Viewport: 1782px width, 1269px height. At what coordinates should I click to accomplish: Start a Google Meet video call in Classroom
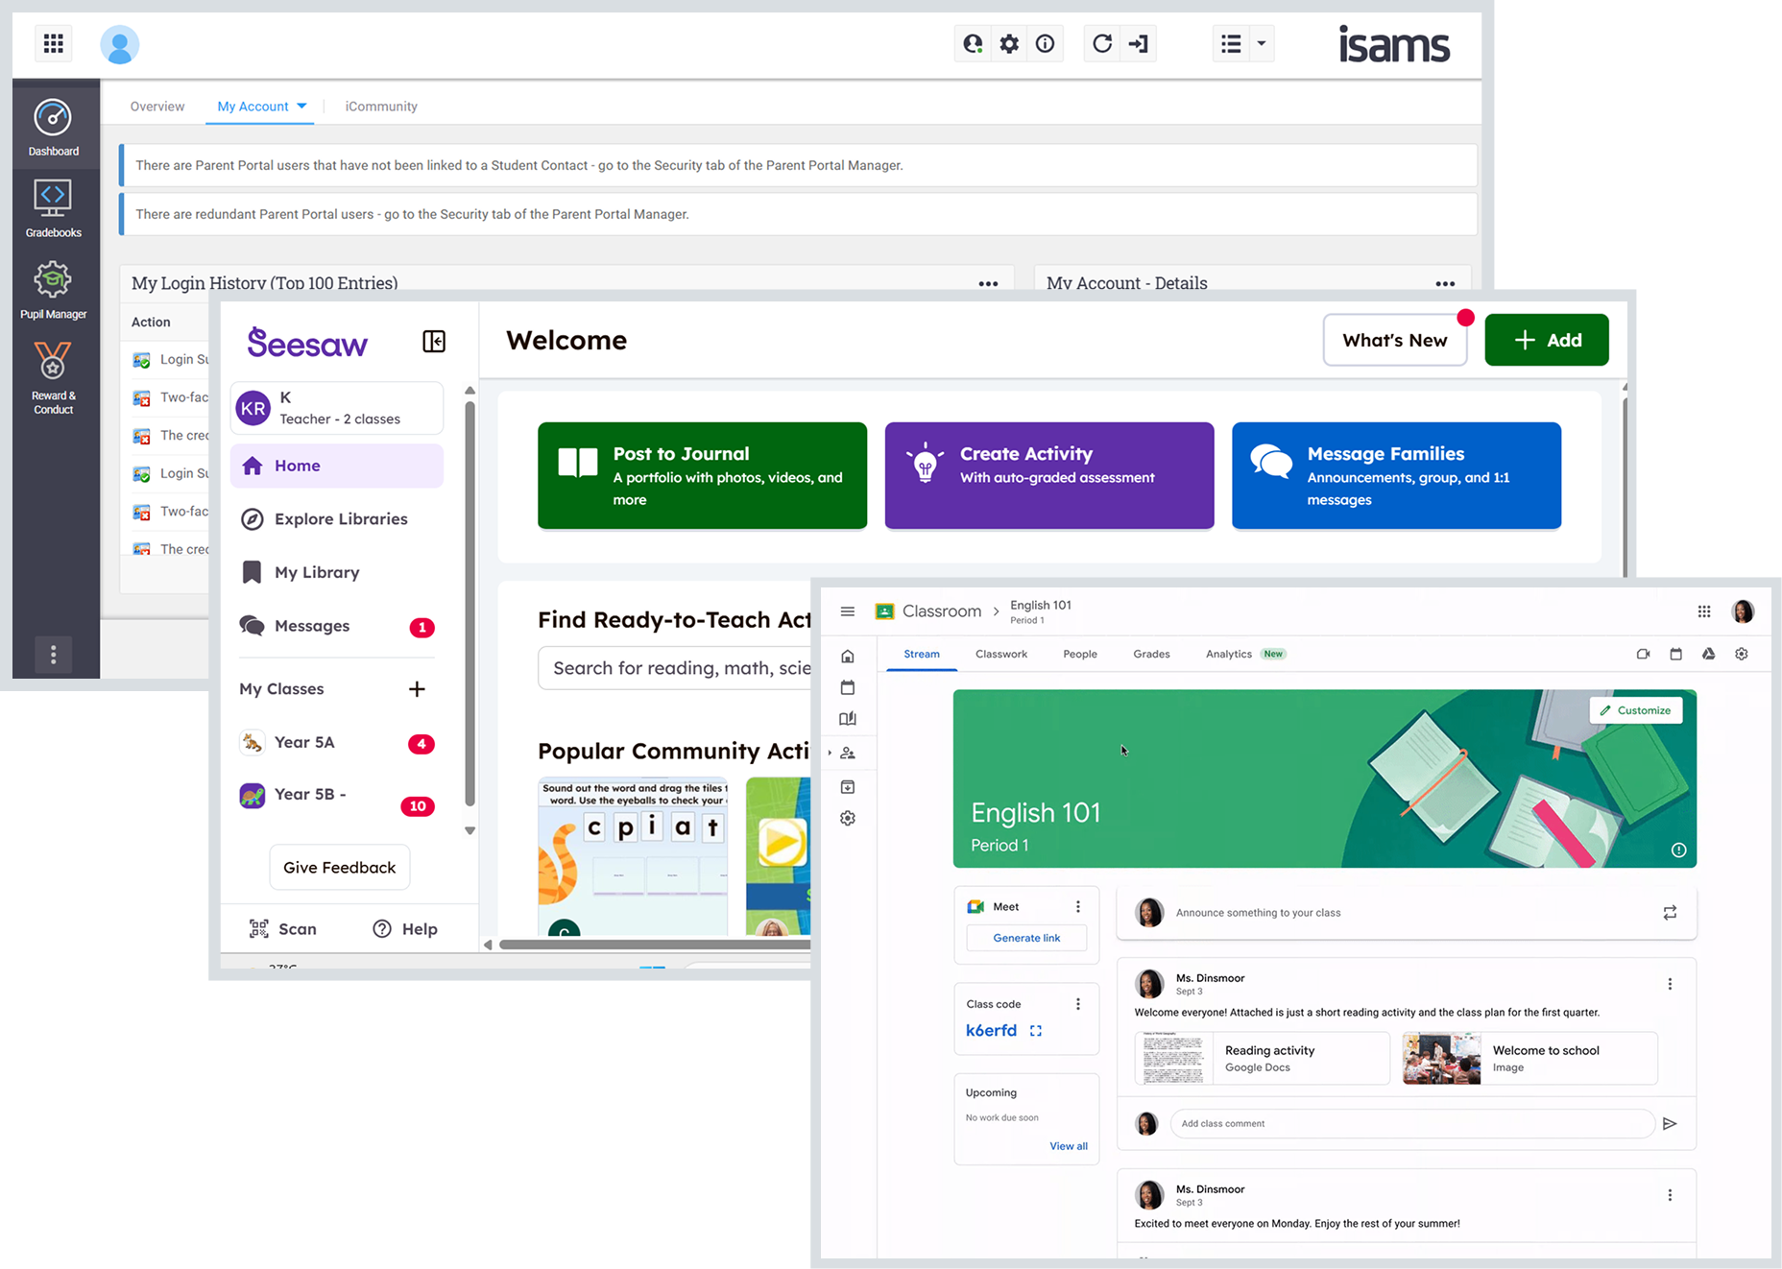click(1643, 654)
